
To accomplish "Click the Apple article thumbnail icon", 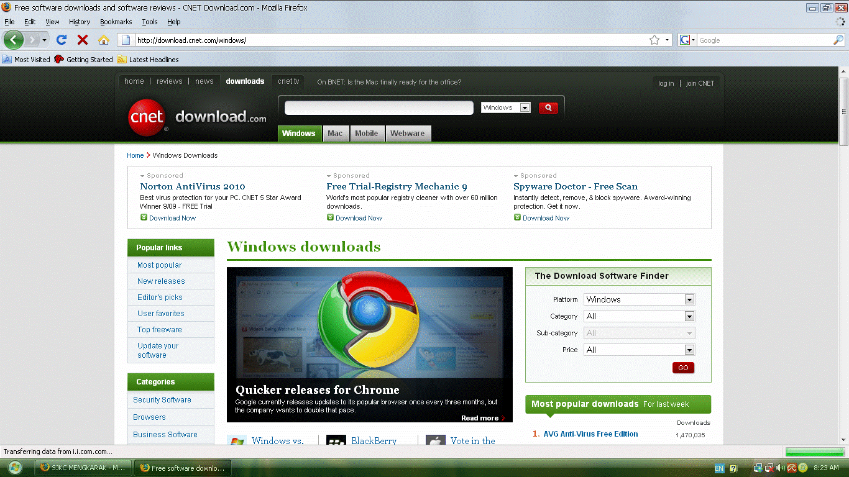I will [x=436, y=440].
